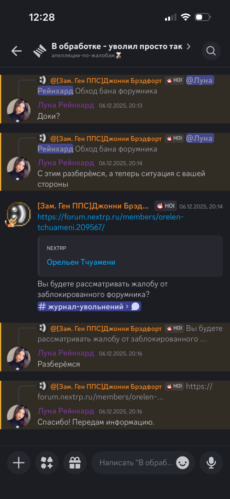Image resolution: width=230 pixels, height=499 pixels.
Task: Tap the thread title 'В обработке - уволил просто так'
Action: (x=117, y=47)
